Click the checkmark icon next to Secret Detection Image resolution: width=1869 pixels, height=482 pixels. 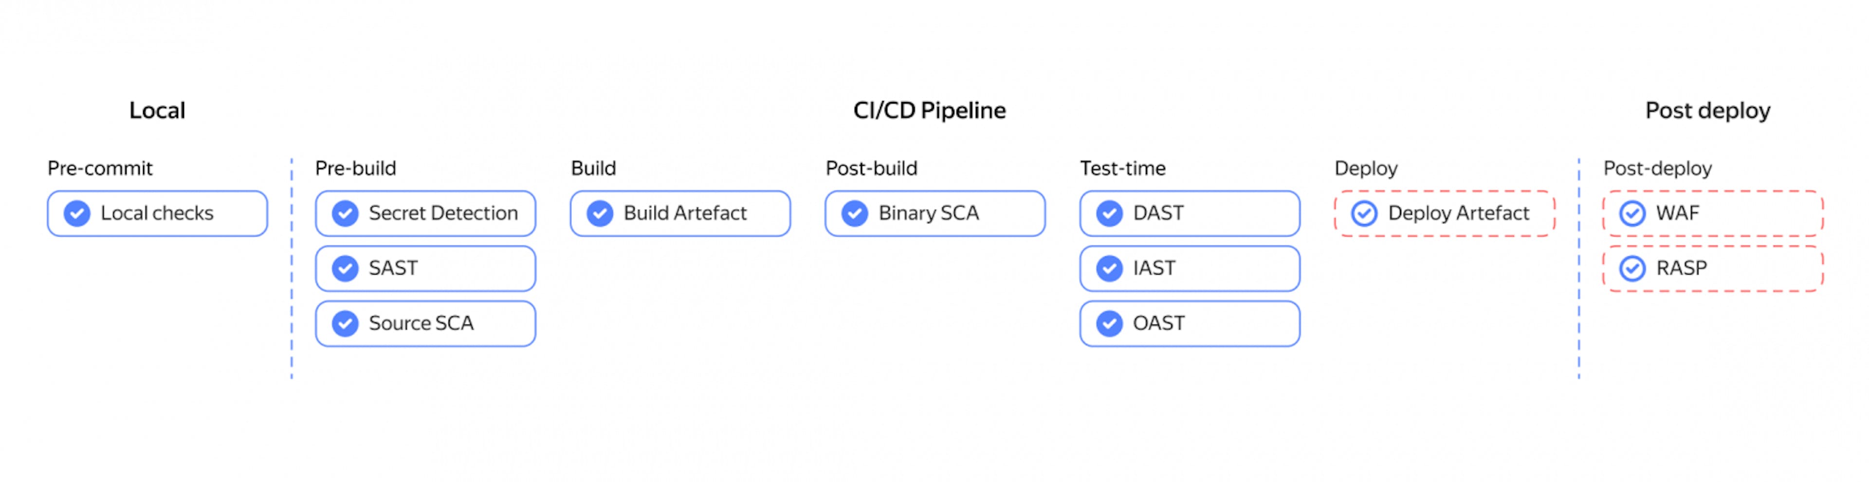[x=345, y=213]
